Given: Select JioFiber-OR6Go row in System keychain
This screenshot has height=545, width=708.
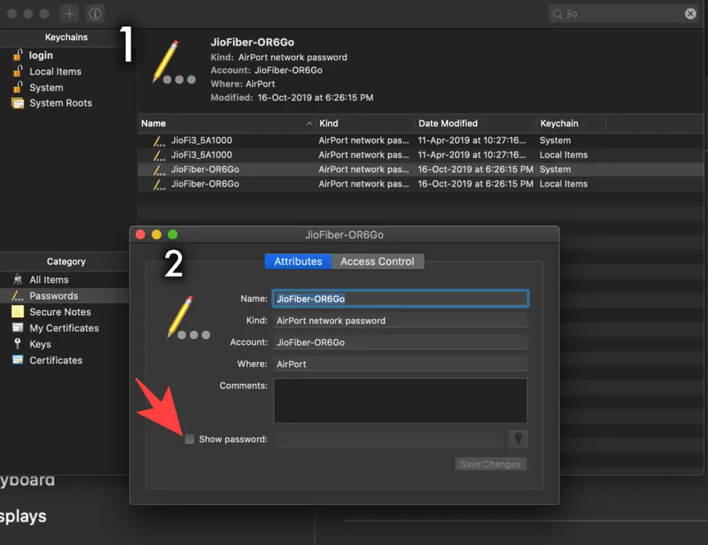Looking at the screenshot, I should [x=420, y=170].
